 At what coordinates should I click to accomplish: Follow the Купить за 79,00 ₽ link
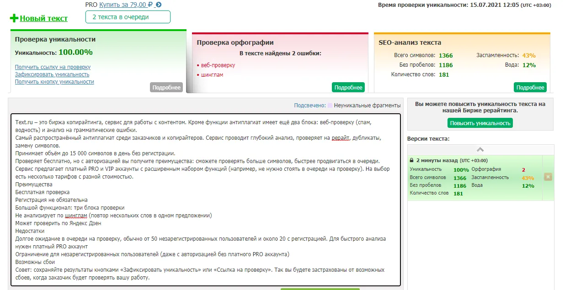(127, 5)
